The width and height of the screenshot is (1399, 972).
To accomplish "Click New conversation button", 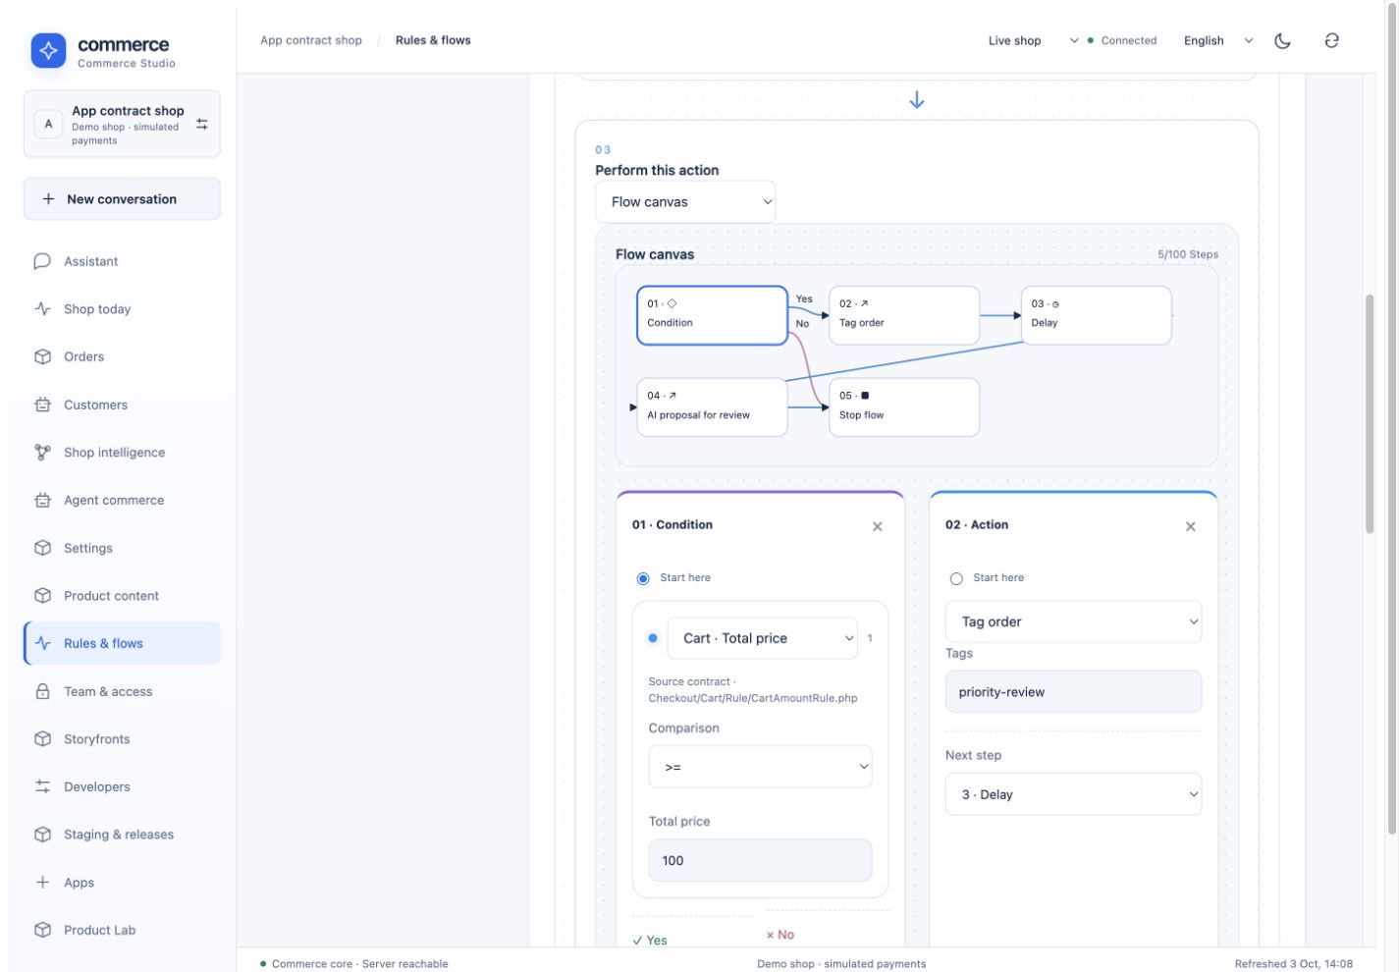I will tap(122, 198).
